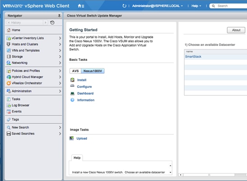This screenshot has height=181, width=247.
Task: Select the Nexus1000V toggle option
Action: coord(93,71)
